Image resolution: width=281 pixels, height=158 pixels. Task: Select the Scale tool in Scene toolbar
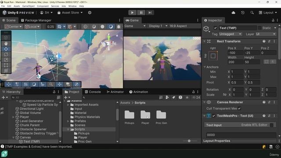click(6, 60)
